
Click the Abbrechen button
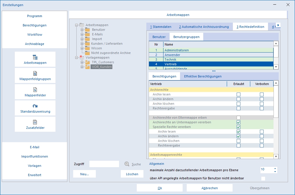pyautogui.click(x=210, y=188)
